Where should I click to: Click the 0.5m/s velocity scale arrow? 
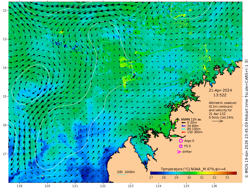tap(218, 121)
